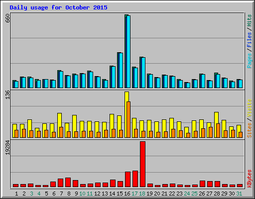Click the '660' axis value
The height and width of the screenshot is (199, 255).
click(x=7, y=18)
